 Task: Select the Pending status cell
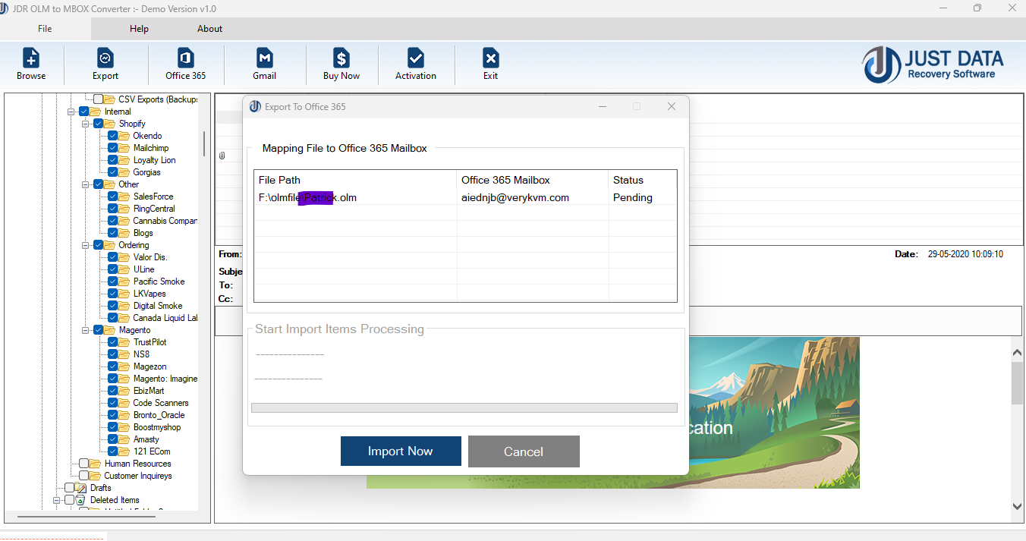pyautogui.click(x=643, y=197)
